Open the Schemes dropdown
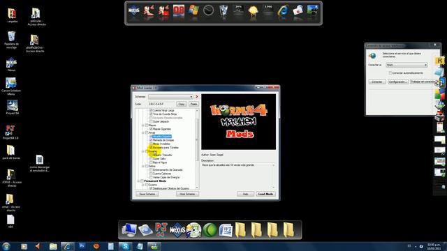The height and width of the screenshot is (251, 447). click(170, 97)
